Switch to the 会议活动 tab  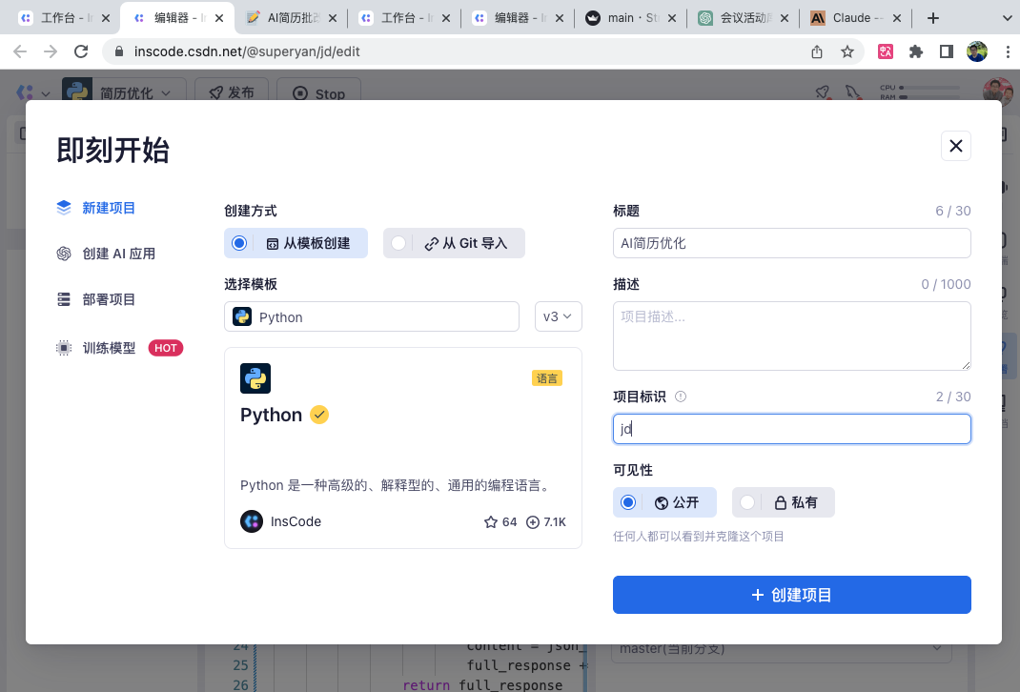744,17
